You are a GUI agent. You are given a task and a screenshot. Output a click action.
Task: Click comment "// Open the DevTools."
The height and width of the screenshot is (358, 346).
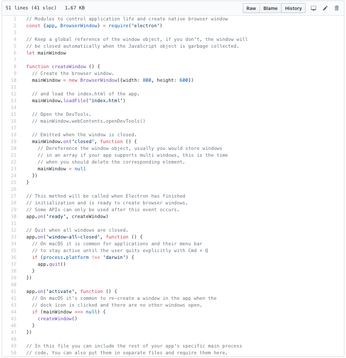click(62, 114)
